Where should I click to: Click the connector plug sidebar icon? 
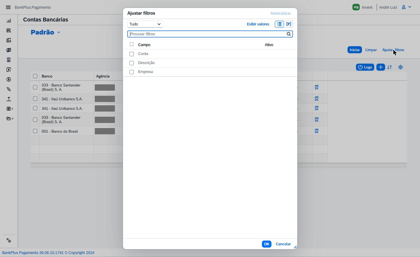[9, 89]
